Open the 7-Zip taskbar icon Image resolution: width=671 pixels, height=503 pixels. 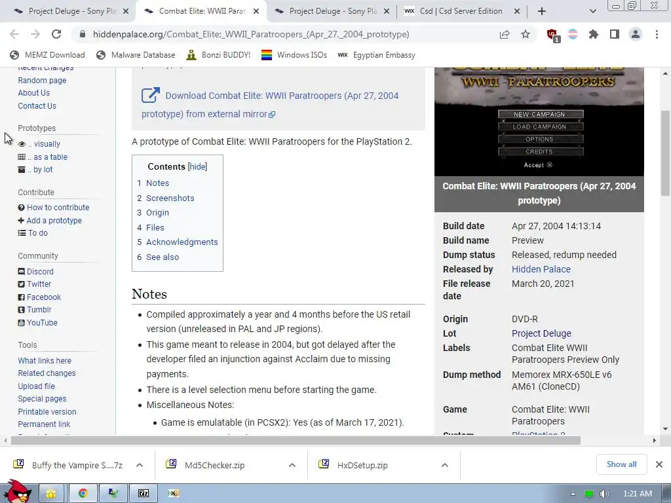pyautogui.click(x=144, y=493)
